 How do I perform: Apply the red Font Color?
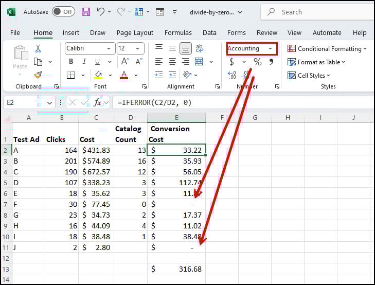[124, 75]
